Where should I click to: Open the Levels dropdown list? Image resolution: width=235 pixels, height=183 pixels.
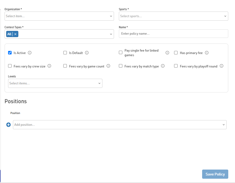[x=55, y=83]
